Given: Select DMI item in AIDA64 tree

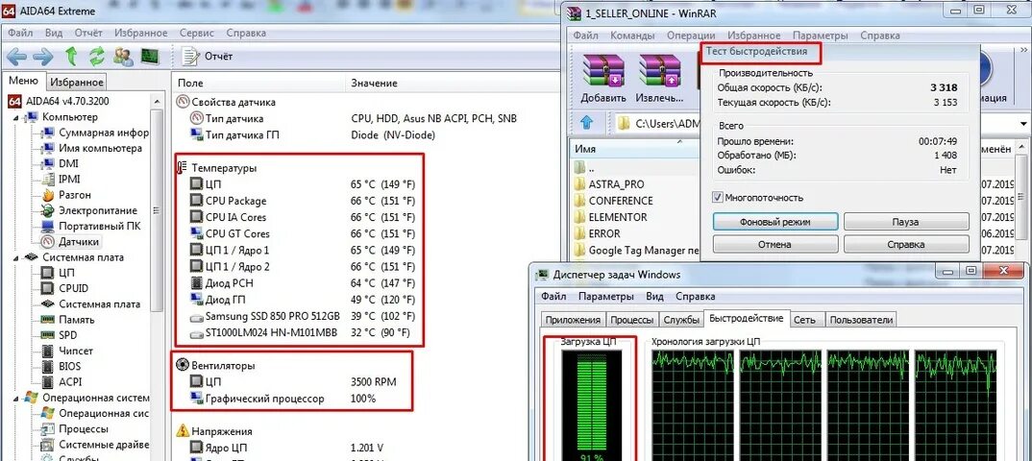Looking at the screenshot, I should pos(60,163).
